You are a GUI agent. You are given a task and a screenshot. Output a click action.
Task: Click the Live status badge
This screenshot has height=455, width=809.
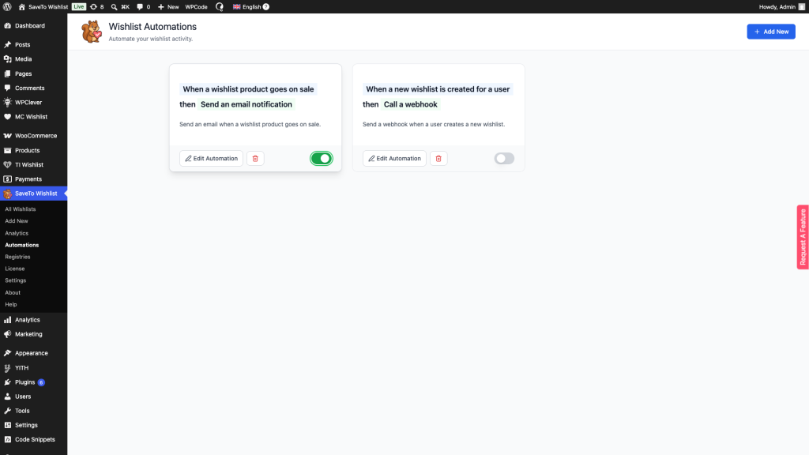78,6
